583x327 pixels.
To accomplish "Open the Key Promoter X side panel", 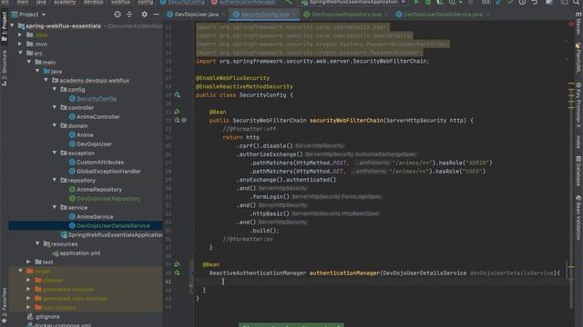I will [x=578, y=105].
